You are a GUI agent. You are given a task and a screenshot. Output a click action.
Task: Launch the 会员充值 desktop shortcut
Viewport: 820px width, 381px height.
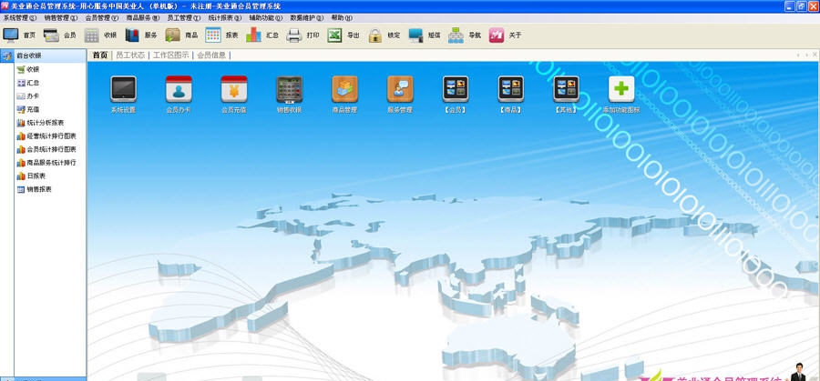[x=234, y=89]
